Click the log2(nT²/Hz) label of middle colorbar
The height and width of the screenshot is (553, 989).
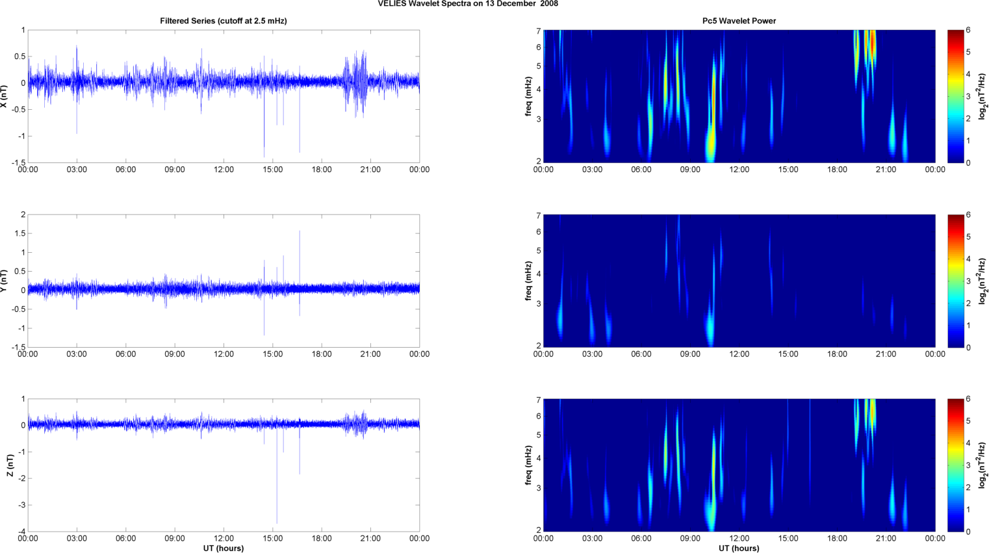[984, 281]
